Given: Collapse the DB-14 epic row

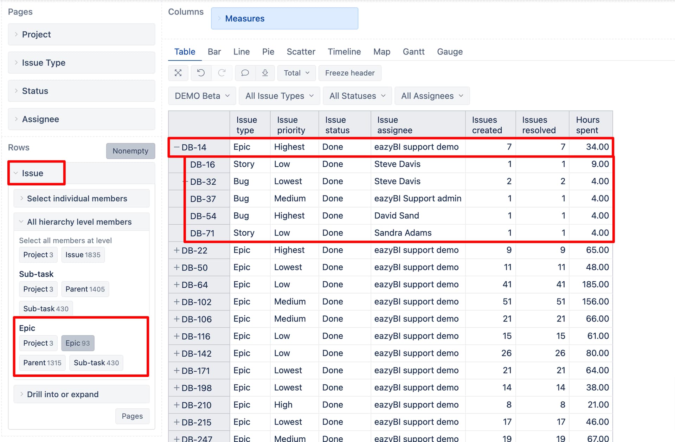Looking at the screenshot, I should point(176,147).
